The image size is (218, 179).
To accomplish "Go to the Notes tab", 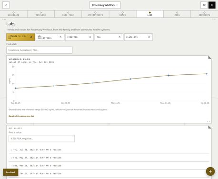I will point(122,14).
